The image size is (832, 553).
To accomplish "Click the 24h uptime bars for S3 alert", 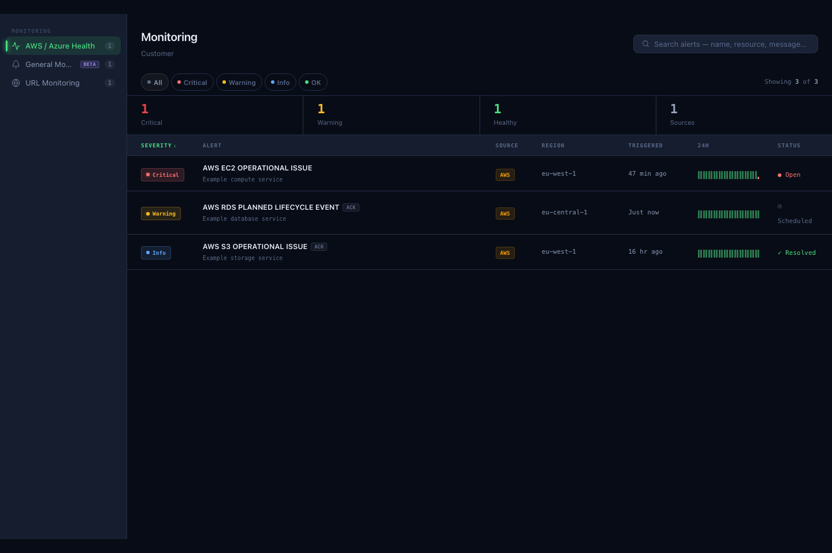I will pos(729,253).
